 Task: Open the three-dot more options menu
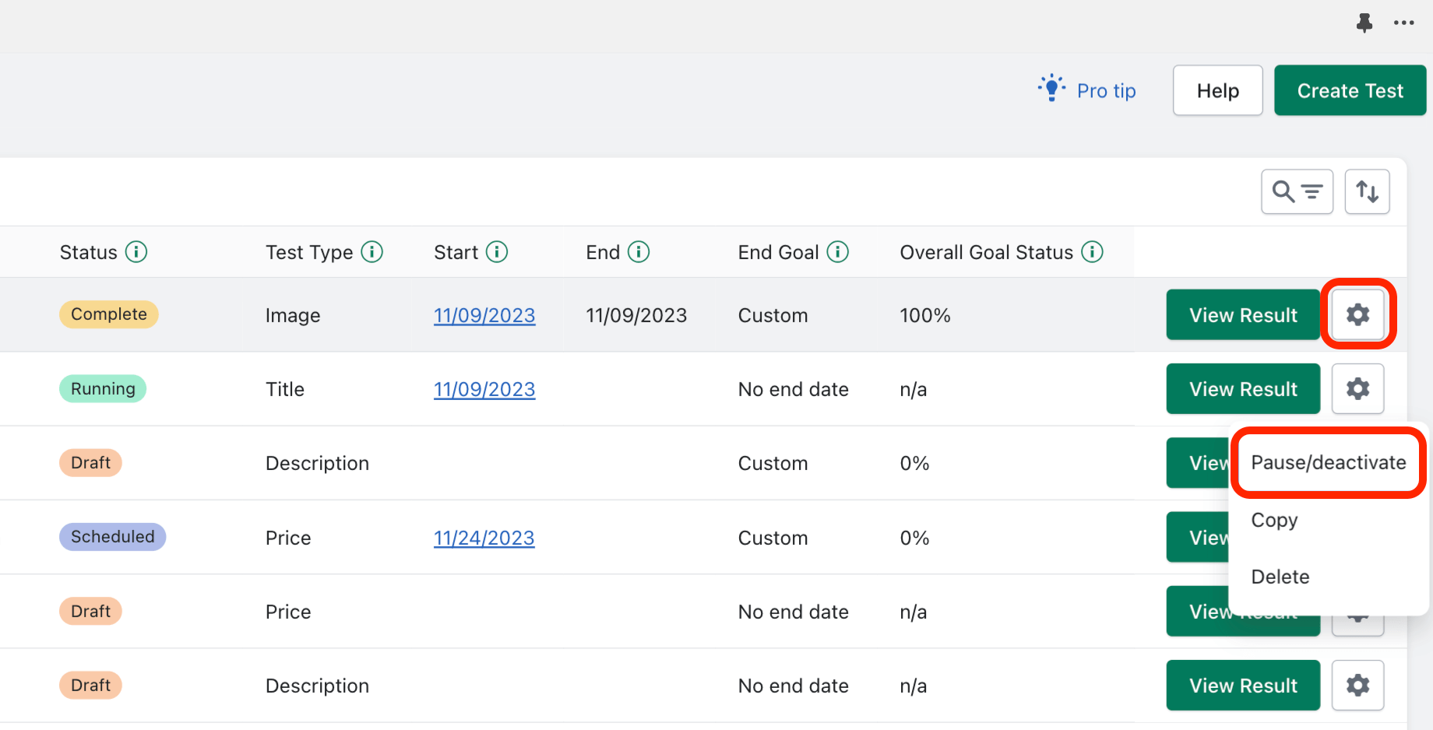[x=1404, y=23]
